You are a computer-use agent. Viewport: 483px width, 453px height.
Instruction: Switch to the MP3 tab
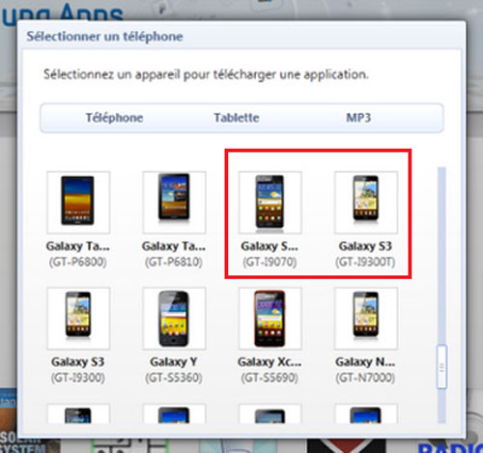click(358, 118)
